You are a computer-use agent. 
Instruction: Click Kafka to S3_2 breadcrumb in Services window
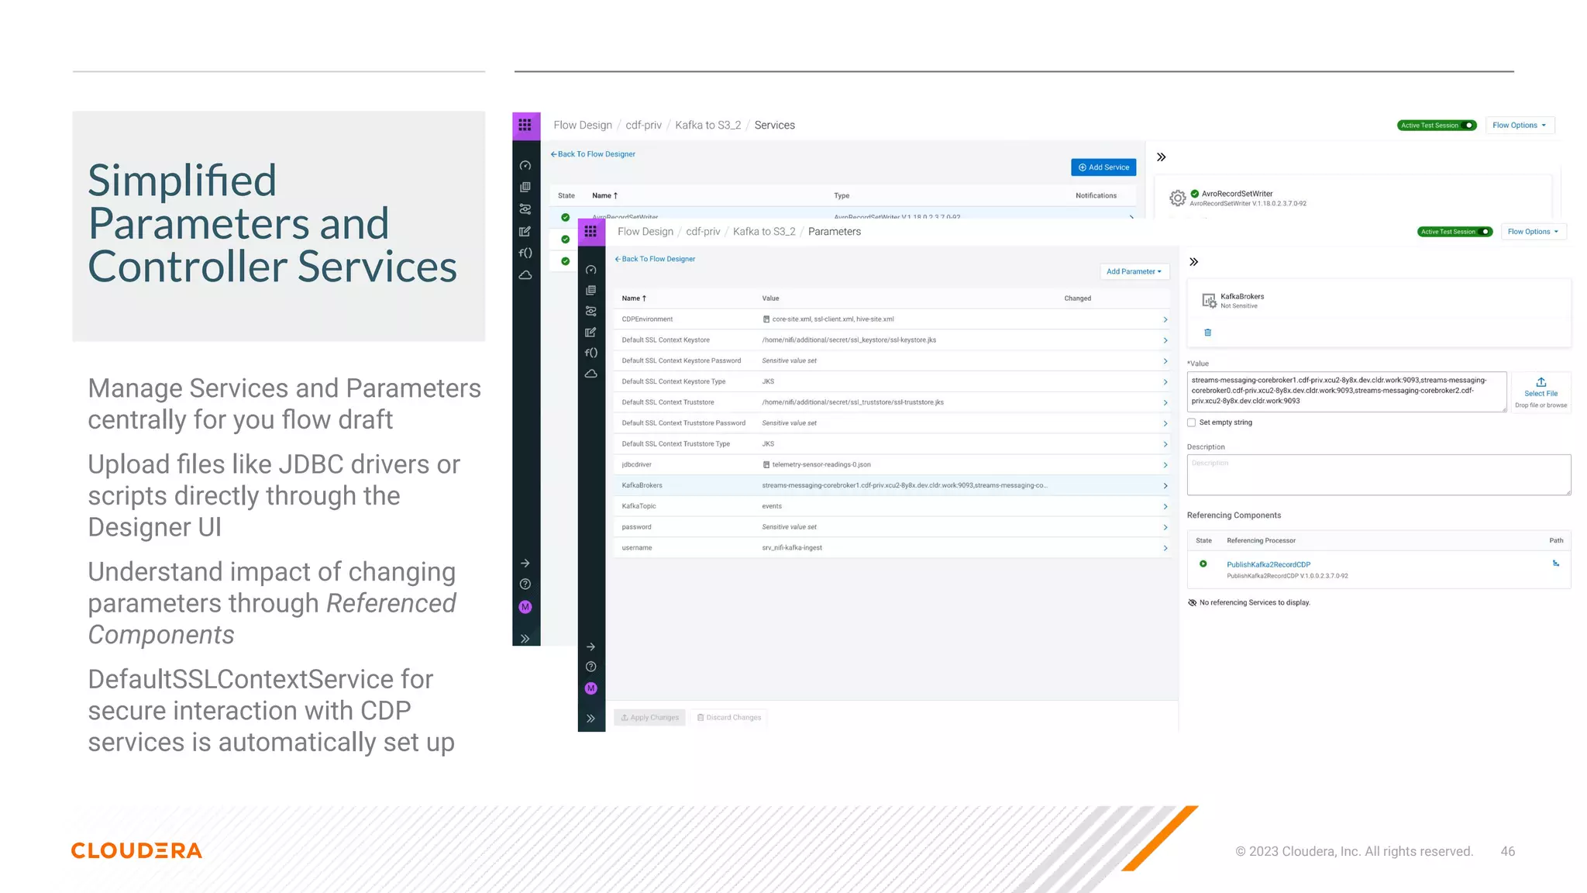pos(707,126)
